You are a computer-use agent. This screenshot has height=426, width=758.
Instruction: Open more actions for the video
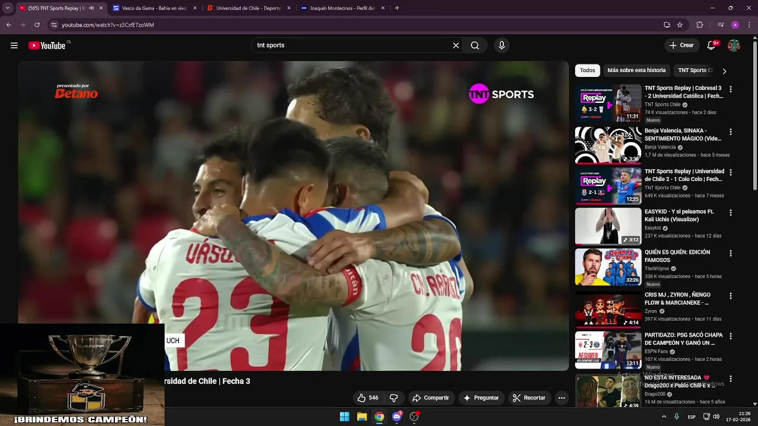point(561,398)
